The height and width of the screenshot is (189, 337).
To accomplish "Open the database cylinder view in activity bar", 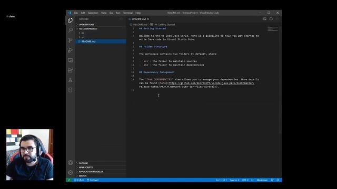I will coord(70,90).
